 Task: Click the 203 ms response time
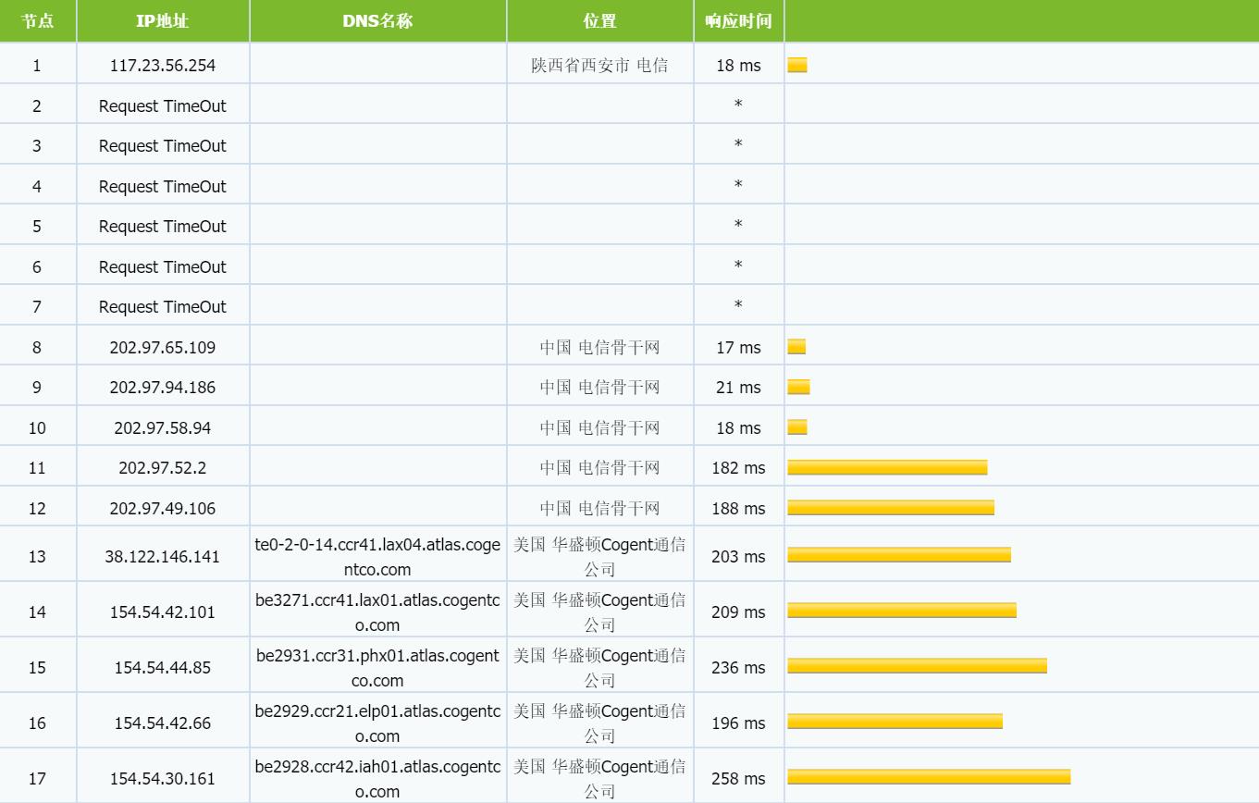point(738,557)
